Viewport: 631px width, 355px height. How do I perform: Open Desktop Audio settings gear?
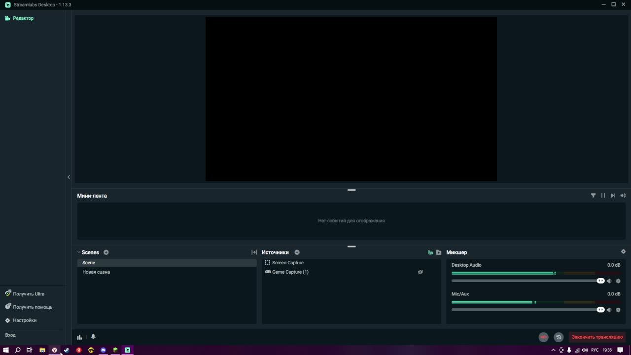(x=618, y=281)
